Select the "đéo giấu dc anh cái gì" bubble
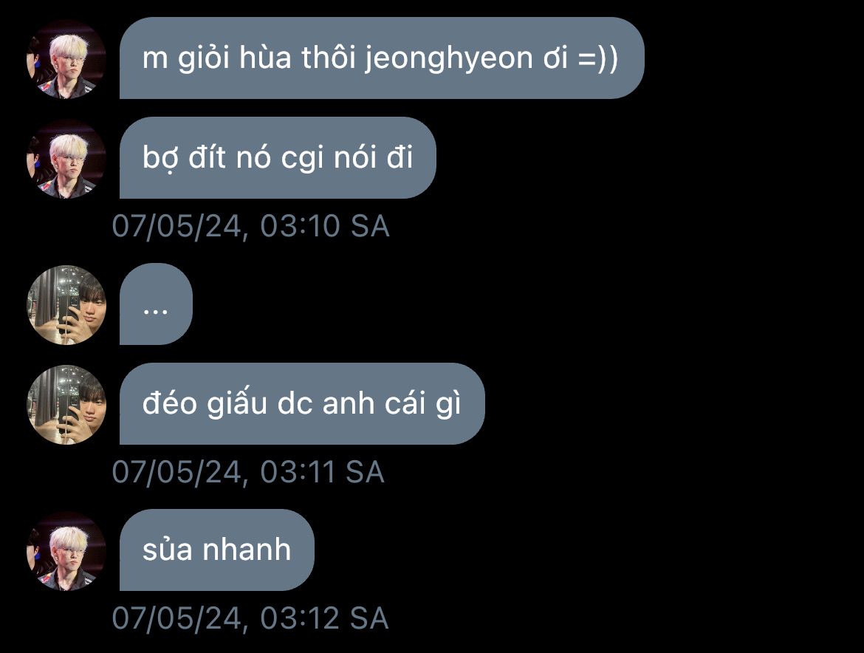 point(302,403)
